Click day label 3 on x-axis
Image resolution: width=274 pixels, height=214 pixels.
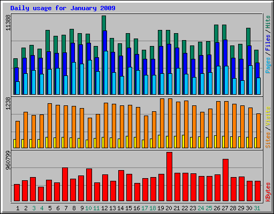(x=34, y=208)
